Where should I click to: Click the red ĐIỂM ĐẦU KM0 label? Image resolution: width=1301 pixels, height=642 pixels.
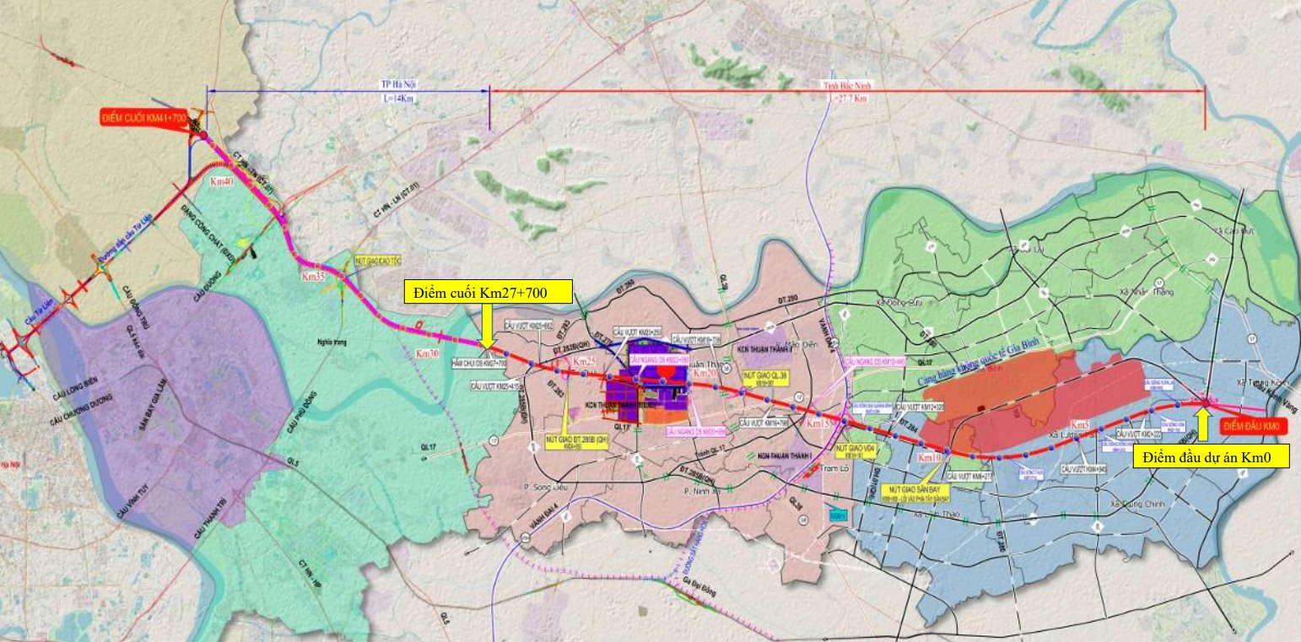(1254, 426)
